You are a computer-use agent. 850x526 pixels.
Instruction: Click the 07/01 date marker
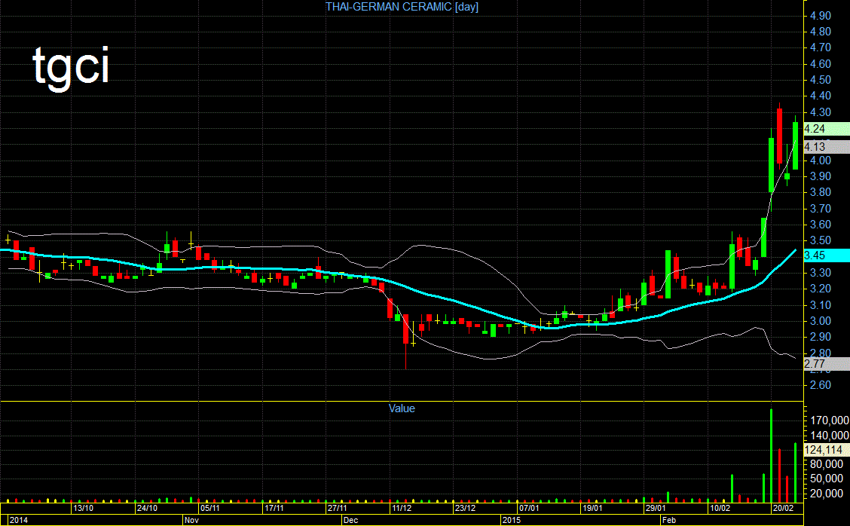tap(529, 508)
